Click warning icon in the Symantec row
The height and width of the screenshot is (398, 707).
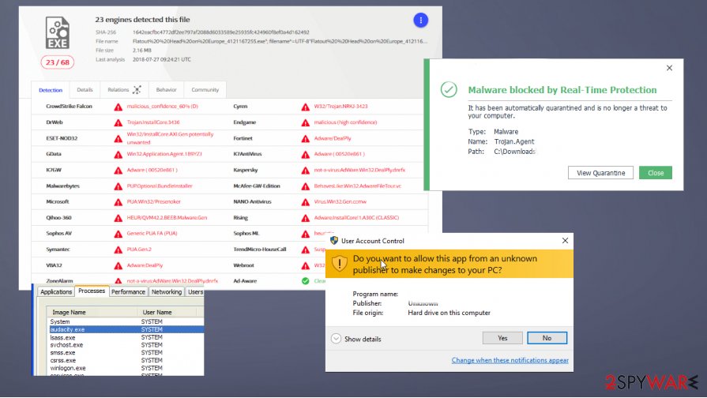click(x=118, y=250)
